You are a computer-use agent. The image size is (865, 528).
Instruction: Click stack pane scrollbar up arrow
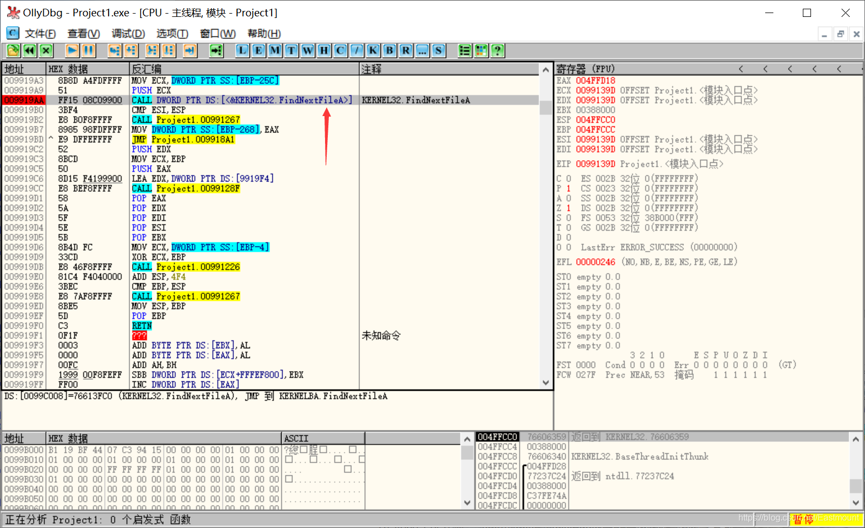pos(856,438)
